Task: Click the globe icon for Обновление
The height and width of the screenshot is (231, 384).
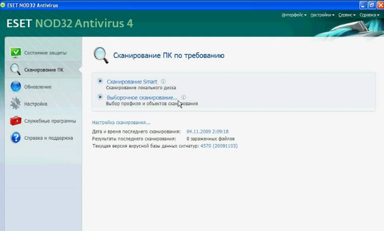Action: (x=15, y=86)
